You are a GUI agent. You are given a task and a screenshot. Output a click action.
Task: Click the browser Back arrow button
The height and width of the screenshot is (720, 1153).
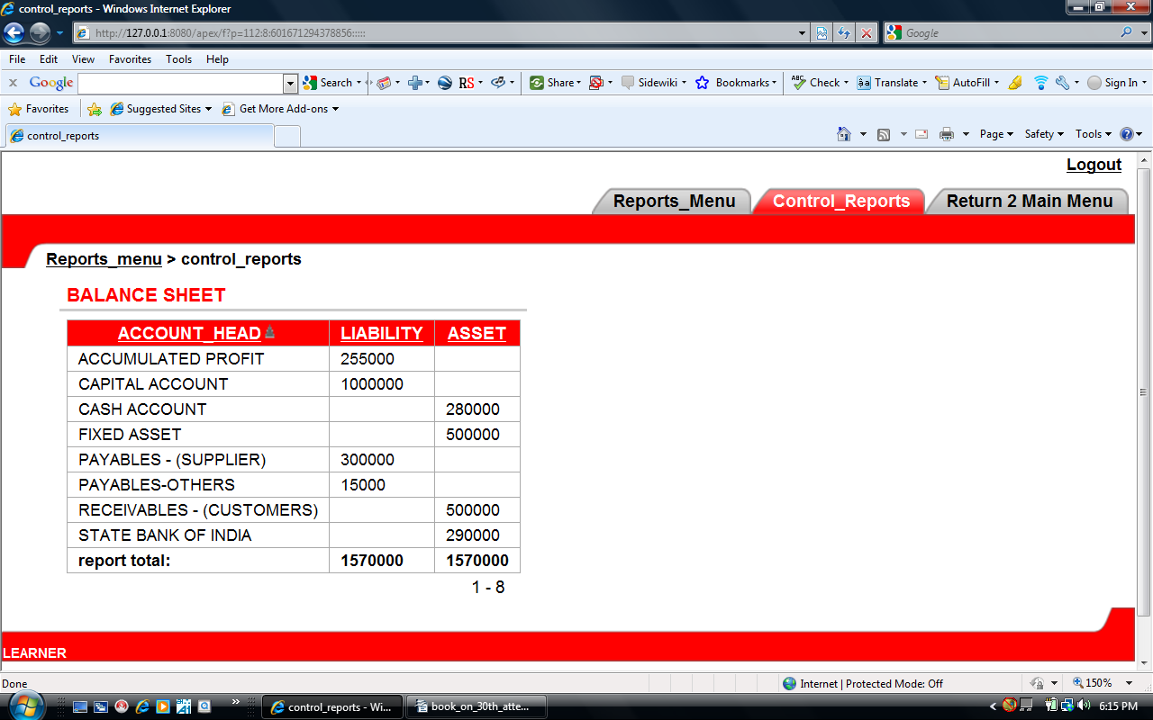14,33
